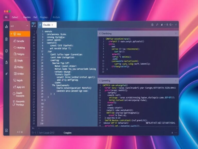Open dropdown arrow beside the file page toolbar icon
Viewport: 198px width, 149px height.
coord(165,25)
